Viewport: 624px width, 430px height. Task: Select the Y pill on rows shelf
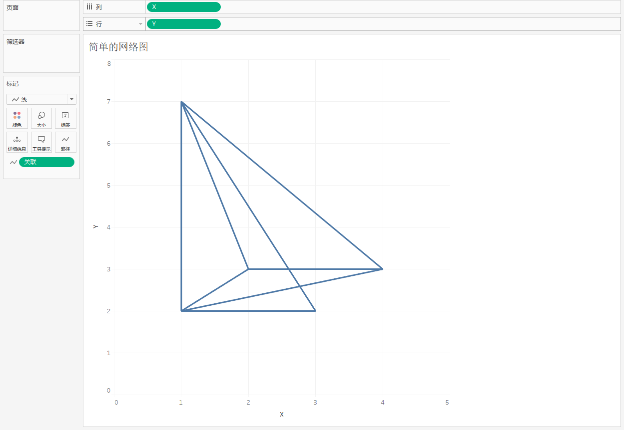point(184,24)
